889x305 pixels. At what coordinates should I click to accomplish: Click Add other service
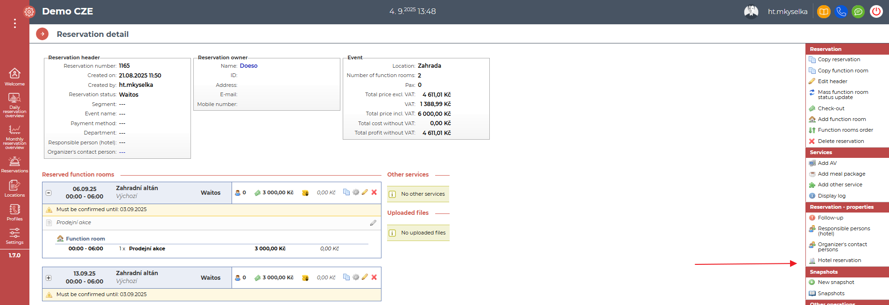click(x=840, y=184)
